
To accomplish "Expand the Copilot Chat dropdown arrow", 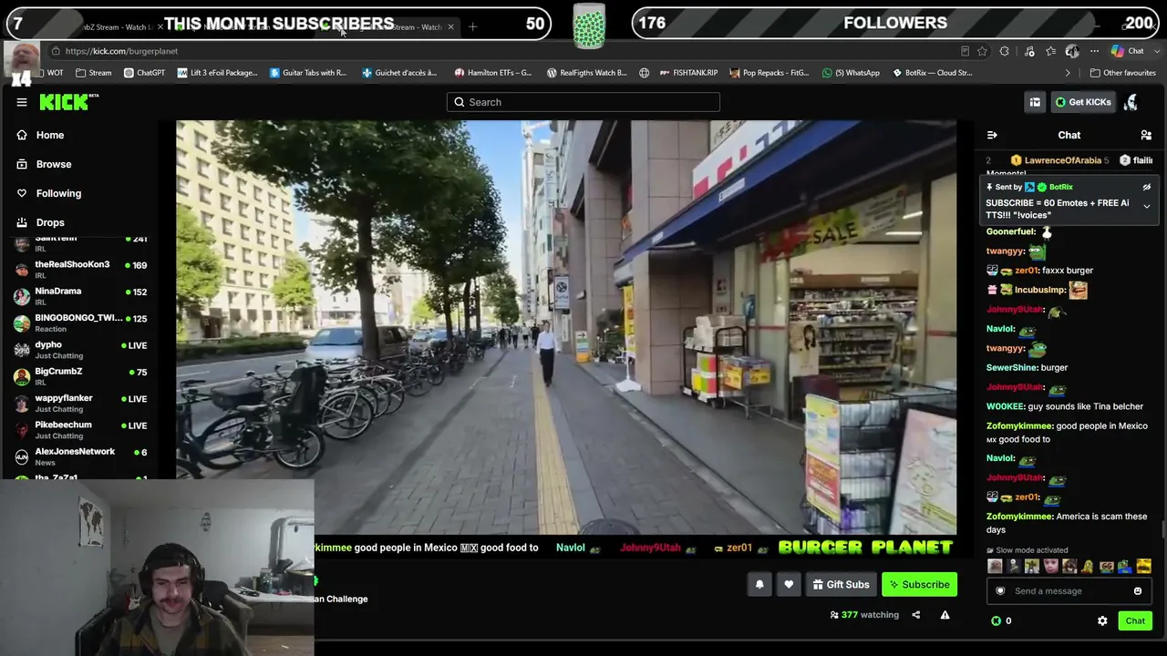I will [1155, 51].
